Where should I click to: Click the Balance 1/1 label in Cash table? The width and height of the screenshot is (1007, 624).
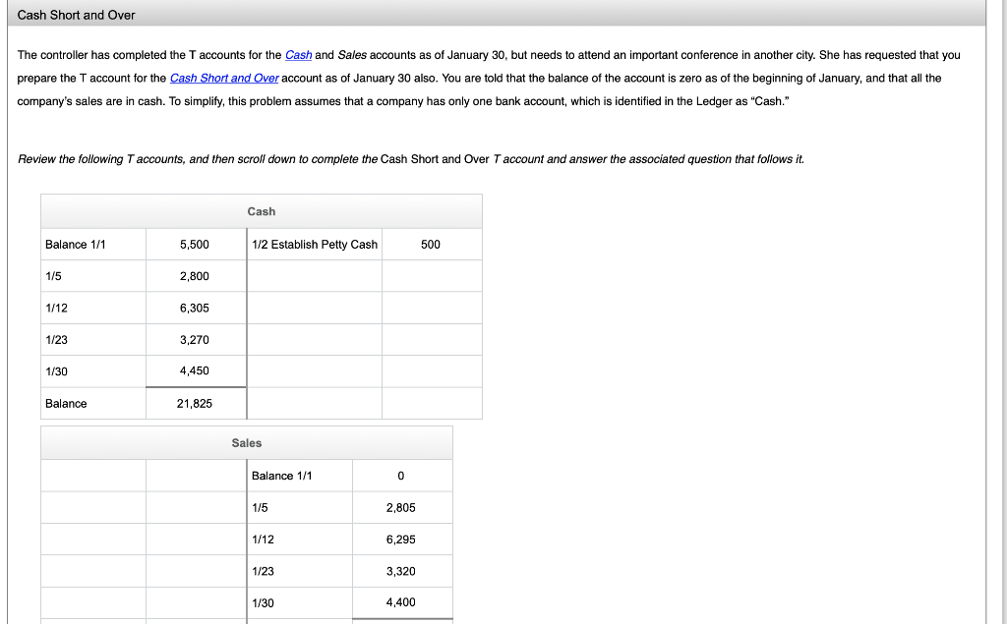(75, 245)
